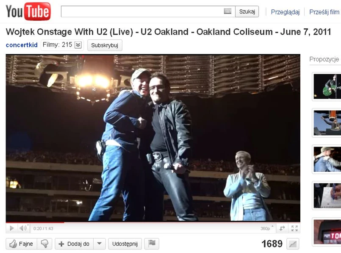Like the video with Fajne thumbs-up
The width and height of the screenshot is (341, 253).
22,244
